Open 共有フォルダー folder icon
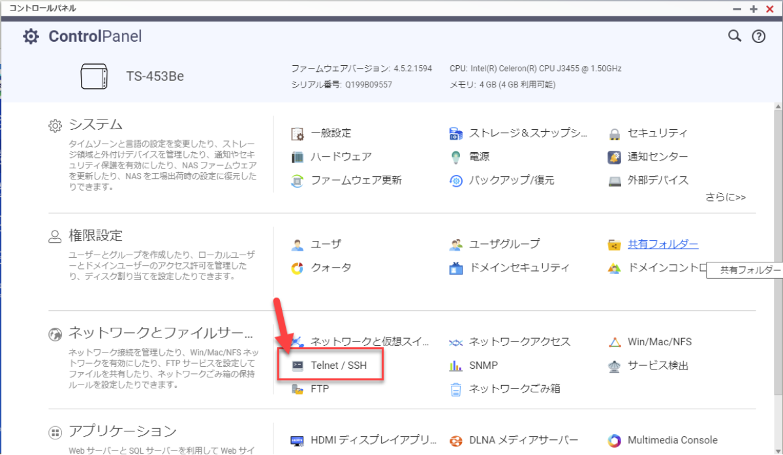 tap(614, 245)
